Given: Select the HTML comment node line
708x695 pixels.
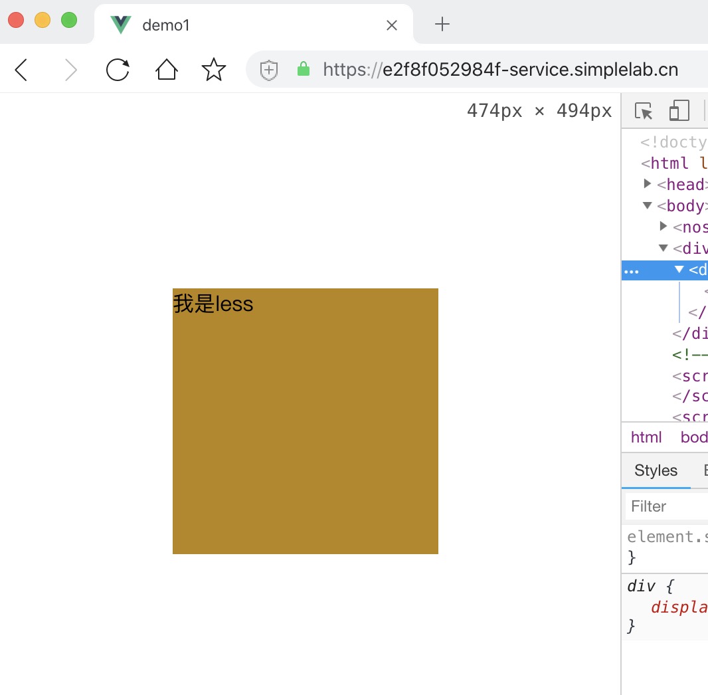Looking at the screenshot, I should tap(689, 355).
